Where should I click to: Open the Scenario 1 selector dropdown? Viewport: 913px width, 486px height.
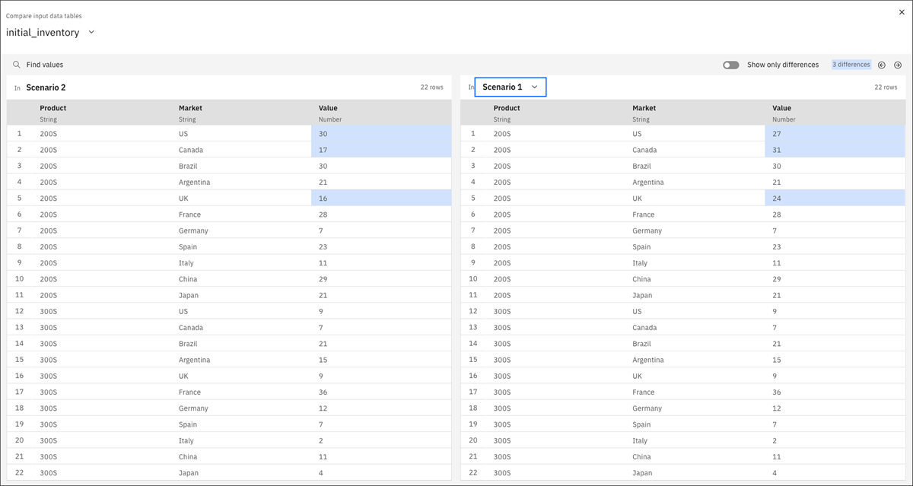(x=536, y=87)
